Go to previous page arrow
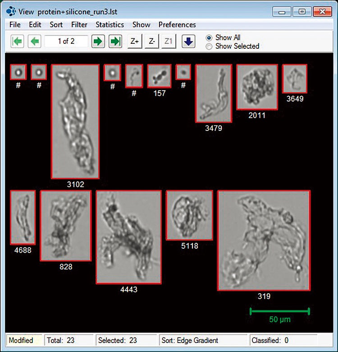 pos(34,42)
